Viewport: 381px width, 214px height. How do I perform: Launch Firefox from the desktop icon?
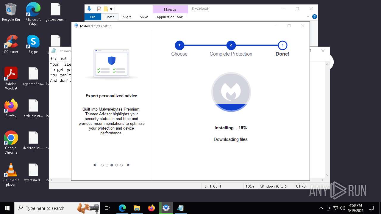(x=11, y=108)
